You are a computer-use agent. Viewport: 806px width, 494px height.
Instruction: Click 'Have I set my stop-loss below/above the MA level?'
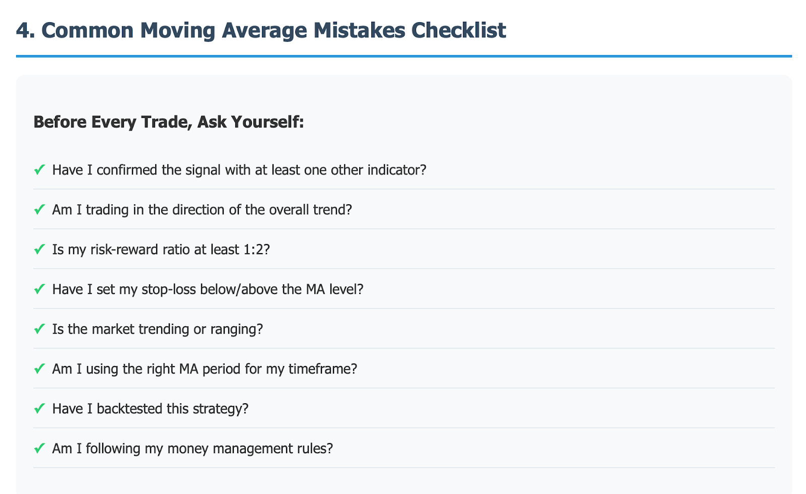pos(208,289)
